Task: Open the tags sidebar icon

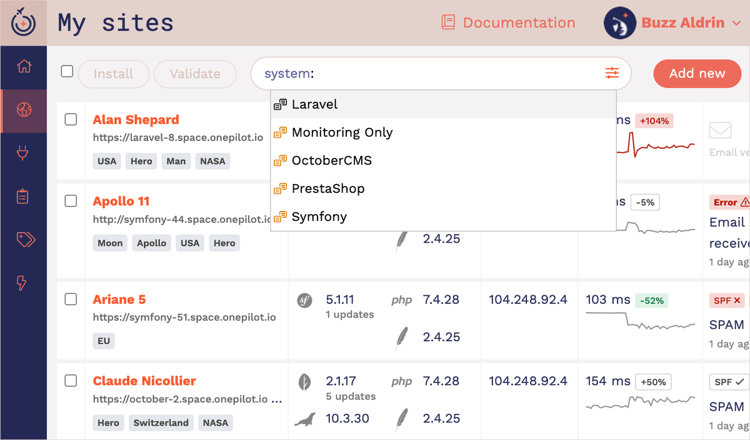Action: click(x=26, y=240)
